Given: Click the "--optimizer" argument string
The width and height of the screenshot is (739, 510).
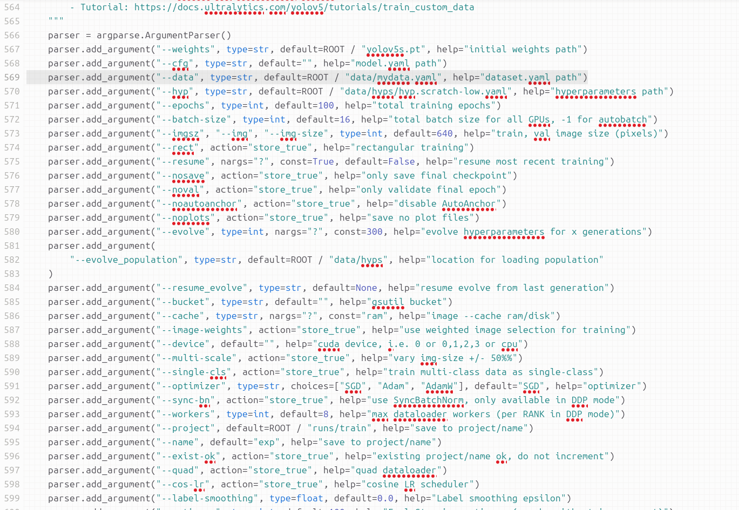Looking at the screenshot, I should (191, 386).
